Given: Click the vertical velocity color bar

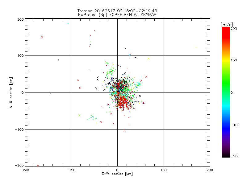Looking at the screenshot, I should click(x=226, y=92).
